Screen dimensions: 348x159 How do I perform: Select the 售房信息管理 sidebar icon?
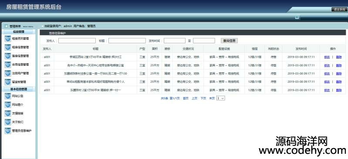(x=8, y=56)
